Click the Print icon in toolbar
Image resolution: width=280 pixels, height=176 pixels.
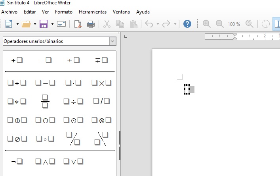[91, 24]
